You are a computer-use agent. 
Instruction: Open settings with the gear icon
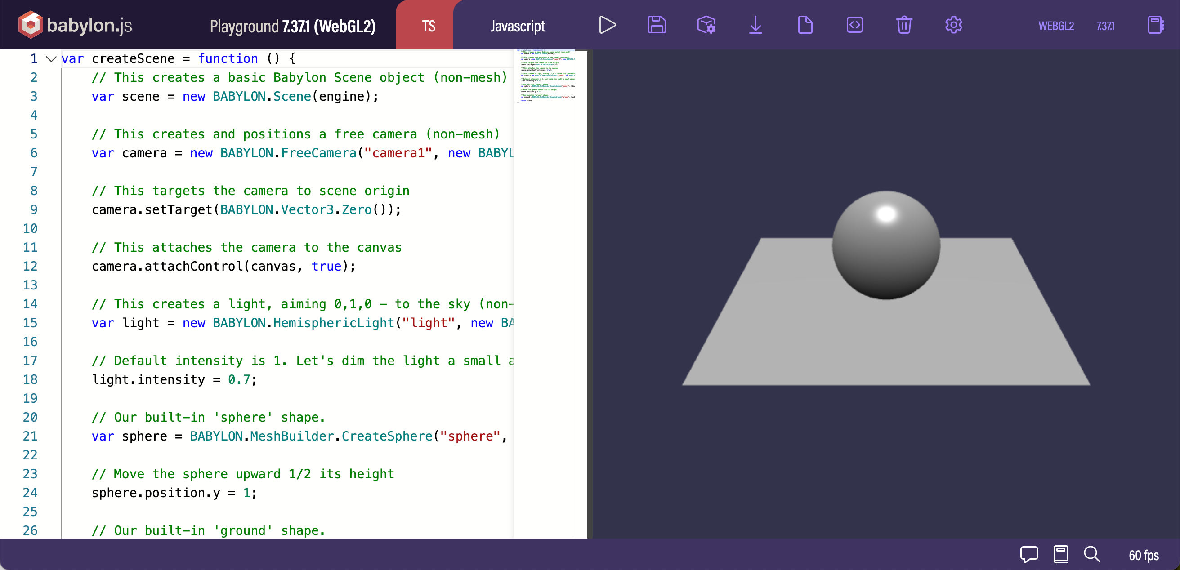pos(953,25)
